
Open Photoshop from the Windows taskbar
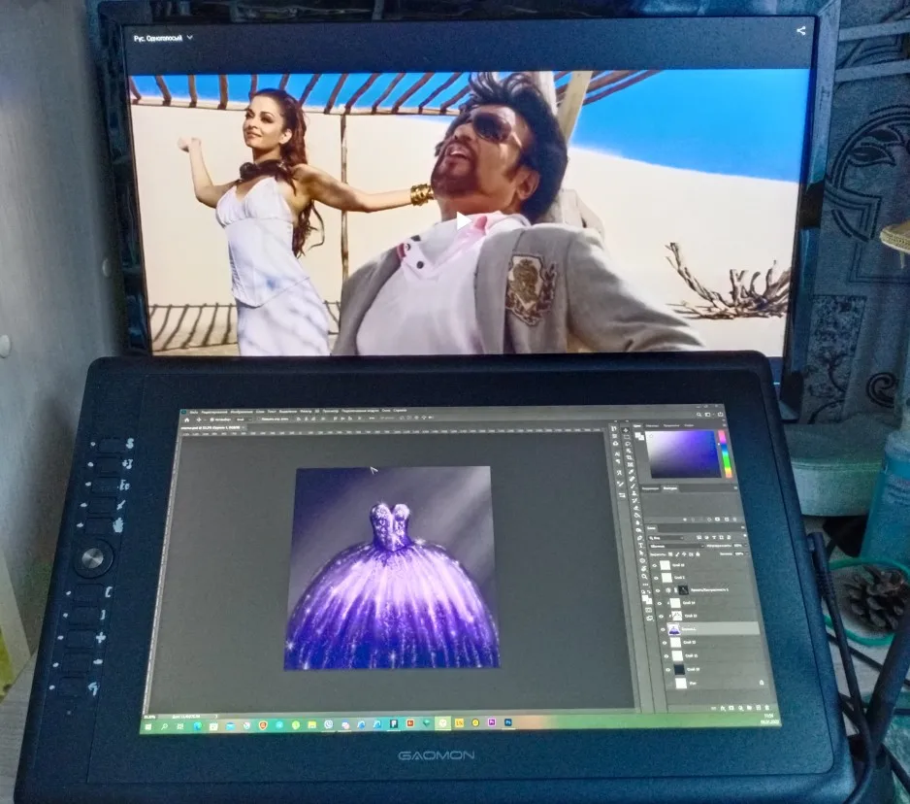tap(507, 722)
